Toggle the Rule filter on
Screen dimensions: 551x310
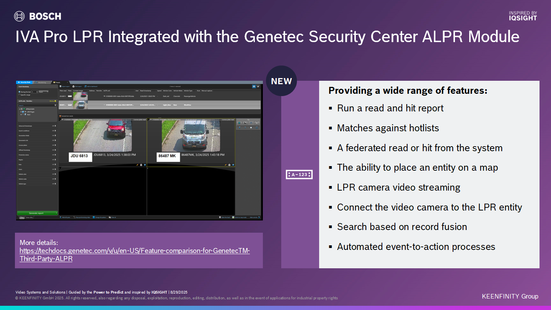pos(54,165)
